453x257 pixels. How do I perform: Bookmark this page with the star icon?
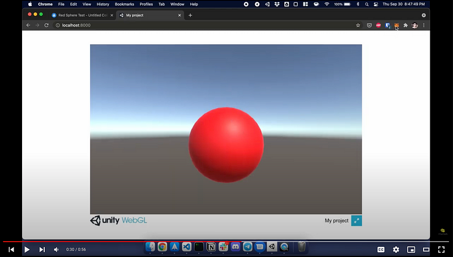(x=358, y=25)
